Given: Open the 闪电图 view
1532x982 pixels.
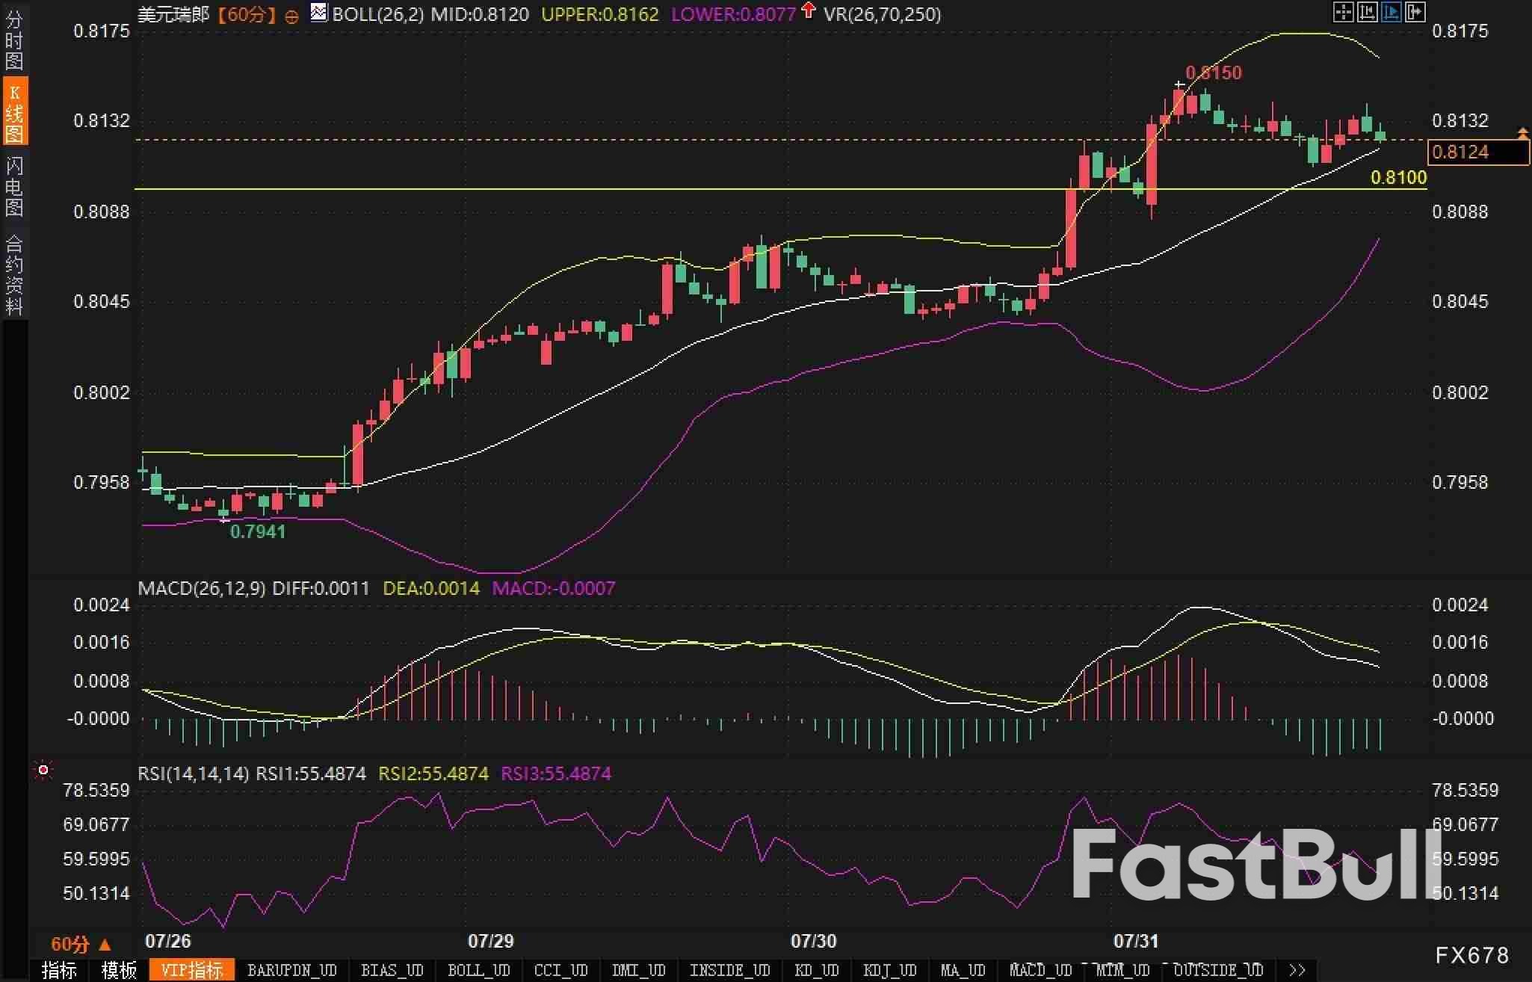Looking at the screenshot, I should coord(14,187).
